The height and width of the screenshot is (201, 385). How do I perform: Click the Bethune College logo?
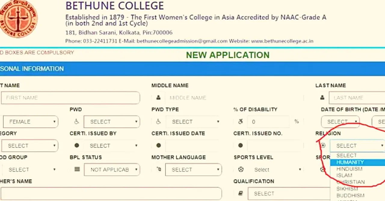click(19, 19)
